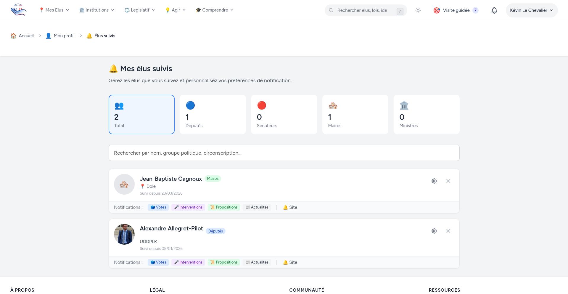Open notification settings gear for Jean-Baptiste Gagnoux
The image size is (568, 294).
[x=434, y=181]
